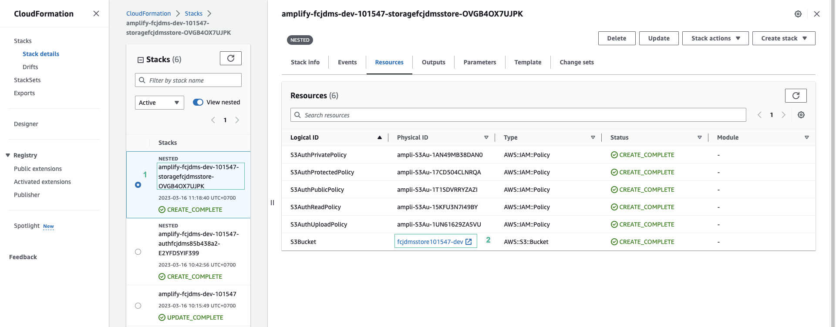The height and width of the screenshot is (327, 836).
Task: Select the AWS::S3::Bucket type cell
Action: [x=526, y=242]
